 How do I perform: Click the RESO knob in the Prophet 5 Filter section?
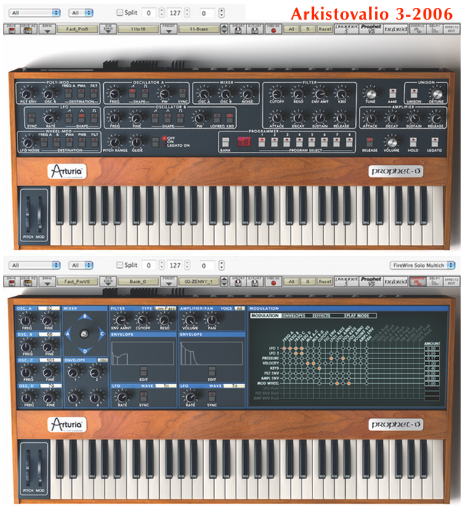point(298,94)
